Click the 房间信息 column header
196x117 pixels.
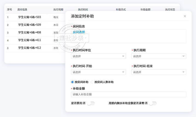coord(22,10)
